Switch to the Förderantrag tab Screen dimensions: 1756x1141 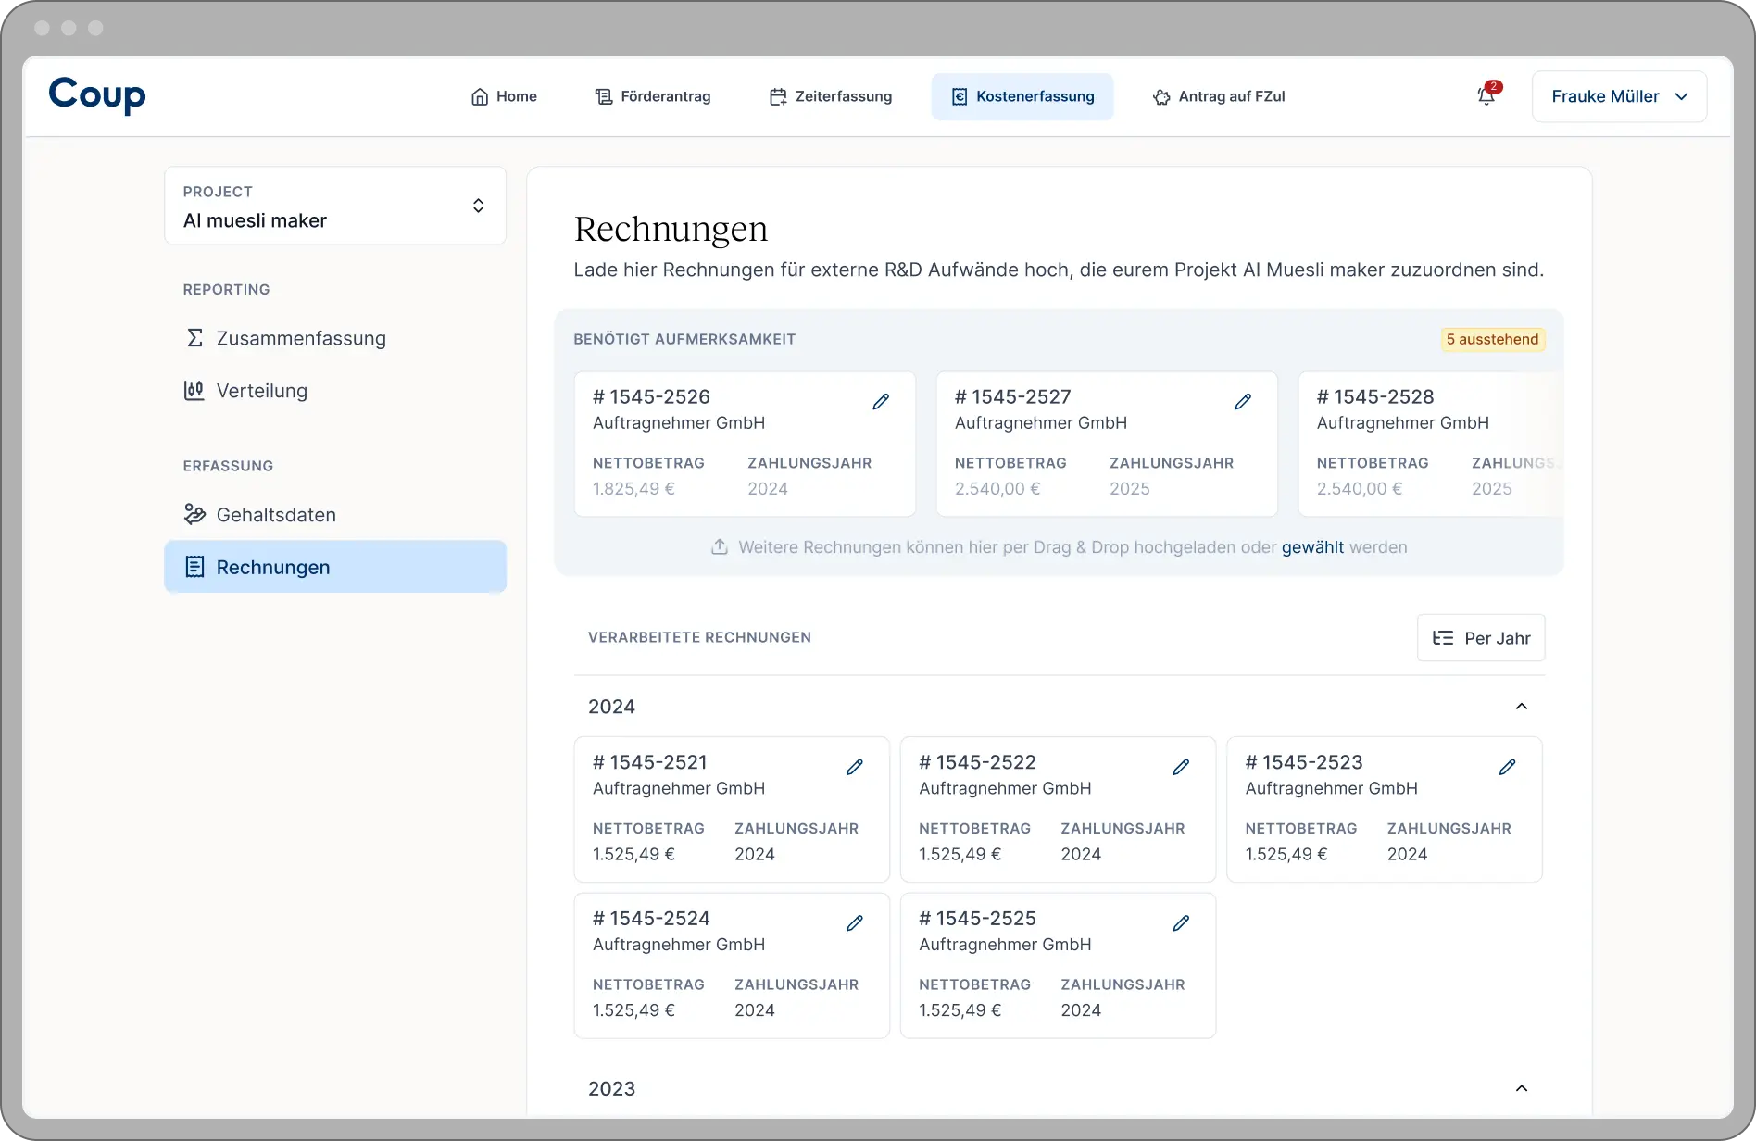(x=653, y=96)
